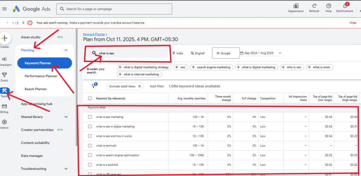The width and height of the screenshot is (361, 176).
Task: Click the Refresh icon
Action: coord(314,6)
